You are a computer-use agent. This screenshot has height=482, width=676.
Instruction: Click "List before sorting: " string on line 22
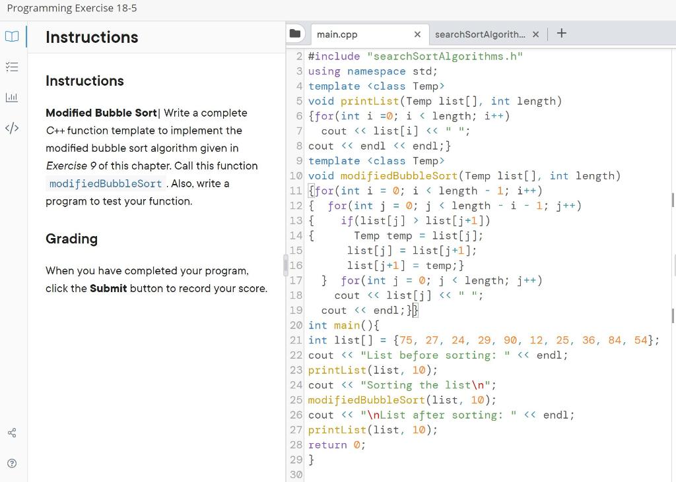[436, 355]
